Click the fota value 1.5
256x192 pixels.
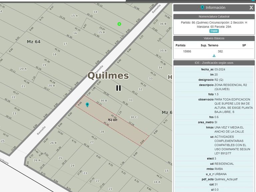click(x=216, y=94)
